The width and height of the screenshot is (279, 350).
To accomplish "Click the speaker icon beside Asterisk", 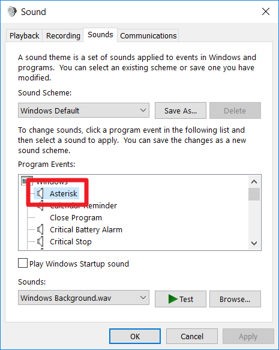I will coord(40,193).
